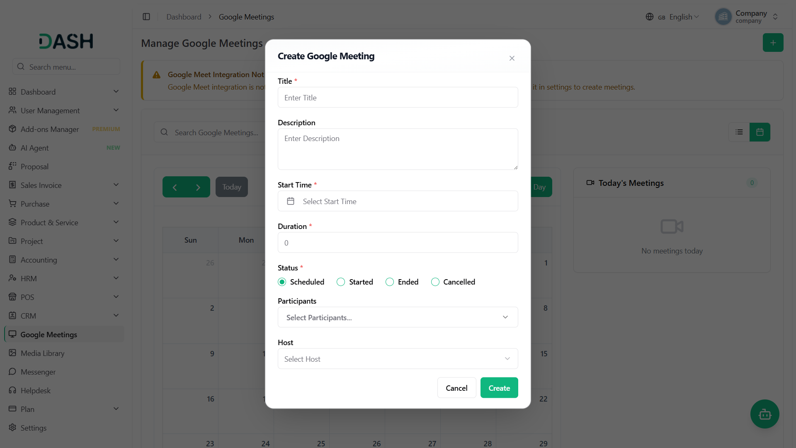Click the globe language icon
This screenshot has width=796, height=448.
click(650, 17)
